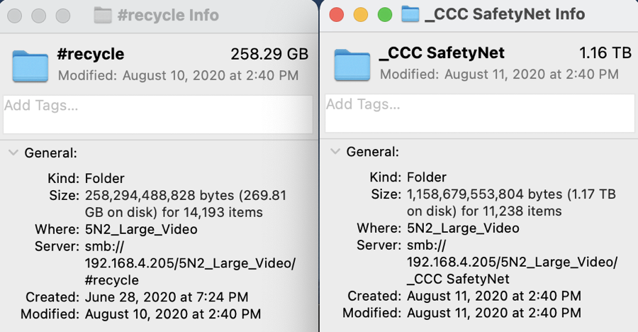This screenshot has height=332, width=638.
Task: Click the 258.29 GB size label
Action: [x=269, y=54]
